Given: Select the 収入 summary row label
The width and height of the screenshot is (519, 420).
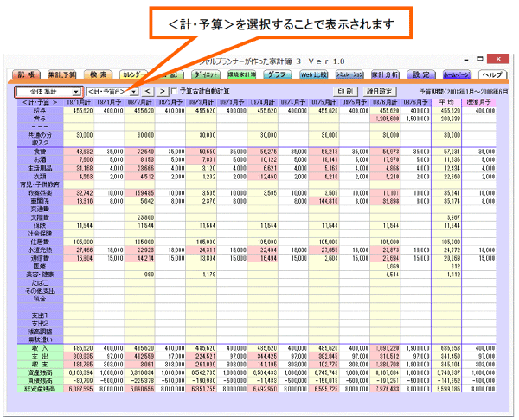Looking at the screenshot, I should tap(40, 348).
